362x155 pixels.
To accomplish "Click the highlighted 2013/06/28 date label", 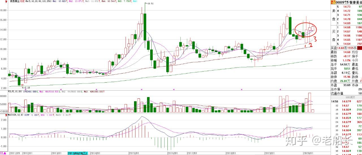I will click(x=78, y=153).
